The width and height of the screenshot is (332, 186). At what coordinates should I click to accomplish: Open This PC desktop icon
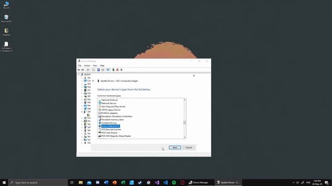[6, 5]
